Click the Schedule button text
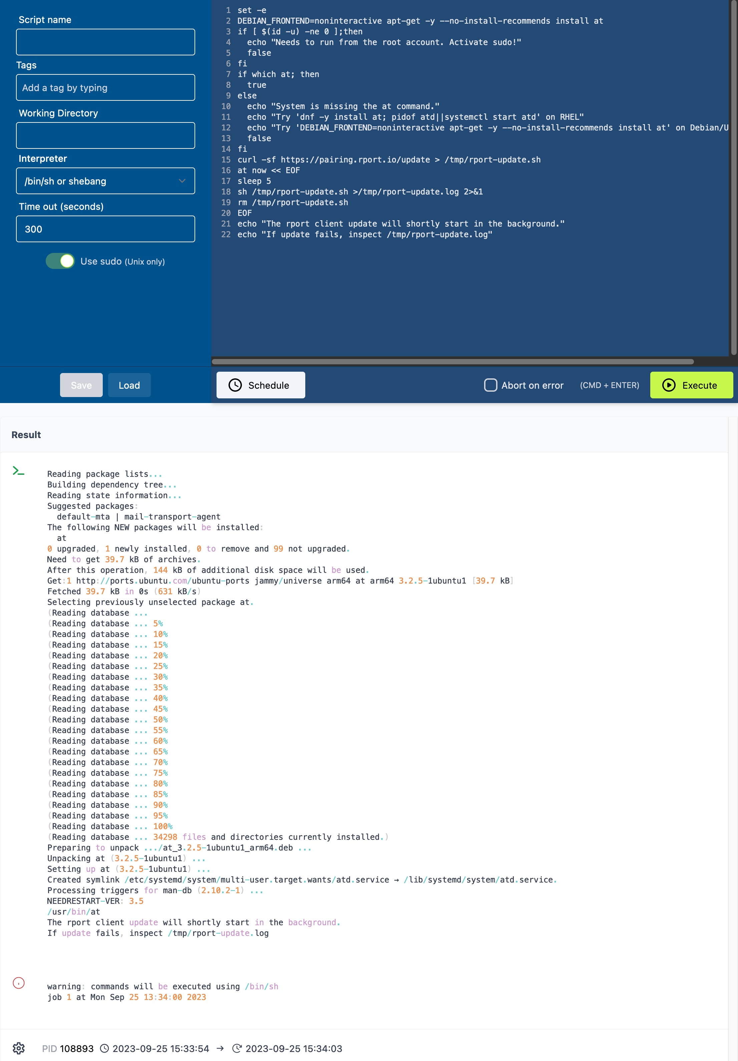Image resolution: width=738 pixels, height=1061 pixels. point(269,385)
